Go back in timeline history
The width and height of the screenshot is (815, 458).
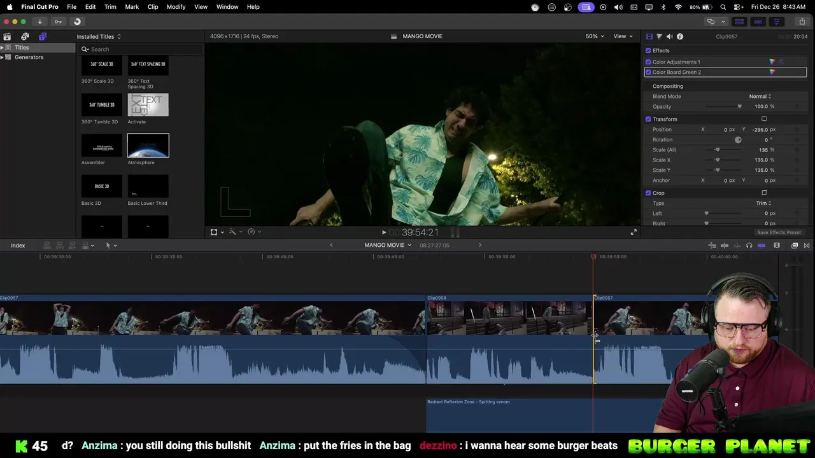pos(331,246)
